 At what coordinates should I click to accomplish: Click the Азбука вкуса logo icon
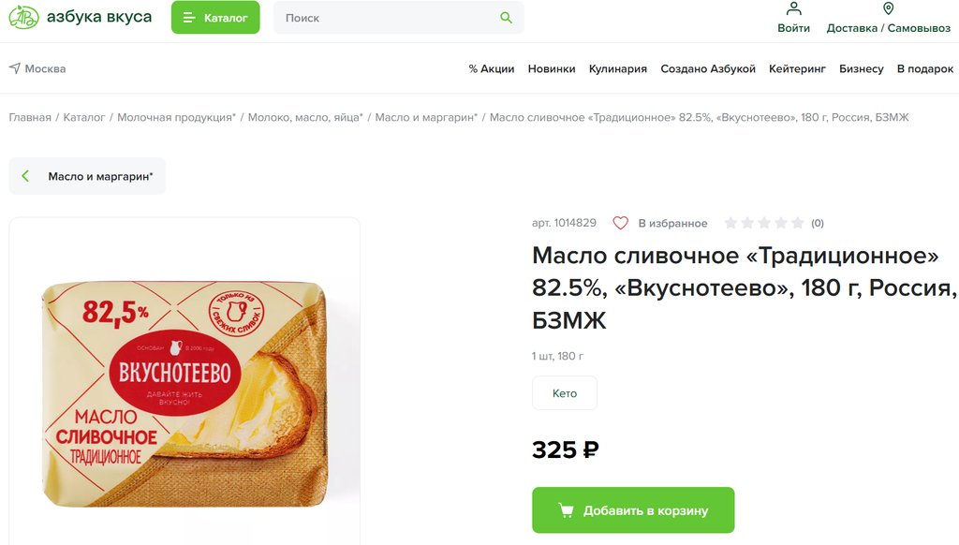point(23,18)
